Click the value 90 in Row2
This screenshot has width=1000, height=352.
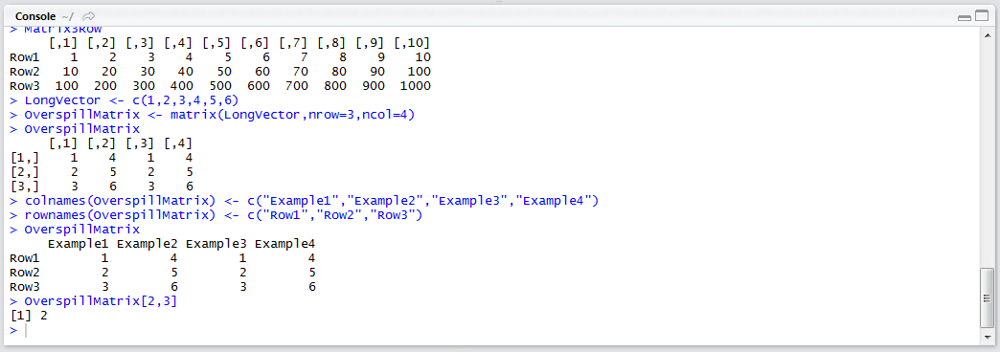click(x=377, y=72)
